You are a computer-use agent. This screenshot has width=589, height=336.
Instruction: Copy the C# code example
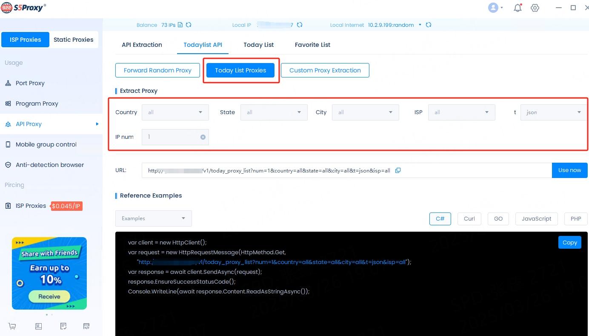[569, 242]
